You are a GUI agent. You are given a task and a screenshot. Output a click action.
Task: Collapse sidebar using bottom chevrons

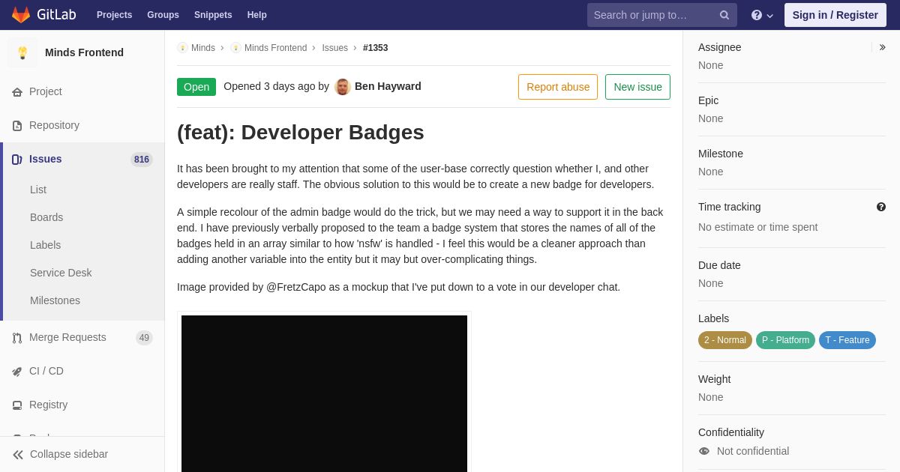(x=18, y=455)
